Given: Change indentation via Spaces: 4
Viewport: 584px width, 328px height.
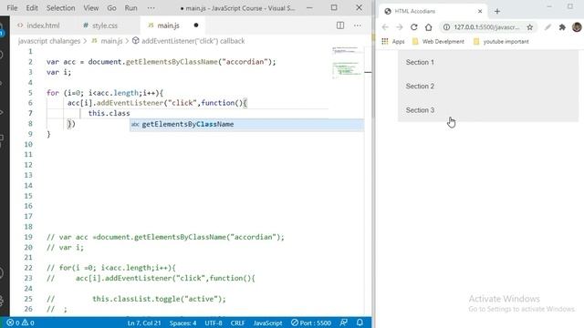Looking at the screenshot, I should click(182, 323).
